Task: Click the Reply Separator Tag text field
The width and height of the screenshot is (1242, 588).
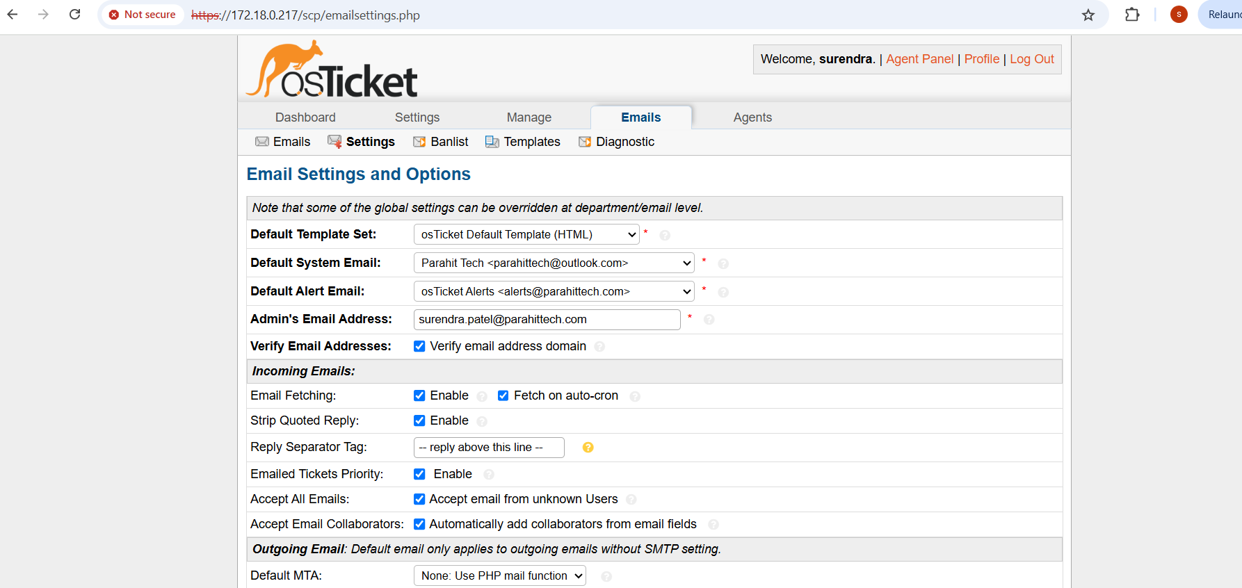Action: 488,448
